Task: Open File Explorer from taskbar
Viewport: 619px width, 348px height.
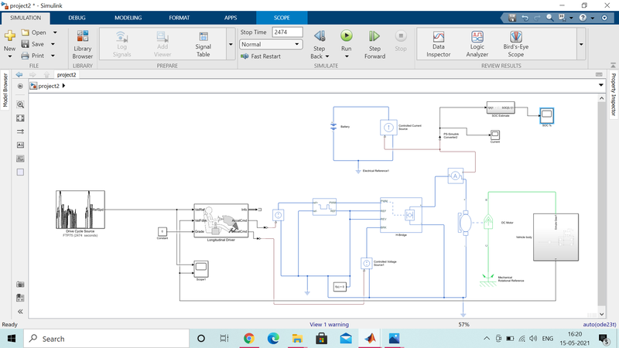Action: pos(297,339)
